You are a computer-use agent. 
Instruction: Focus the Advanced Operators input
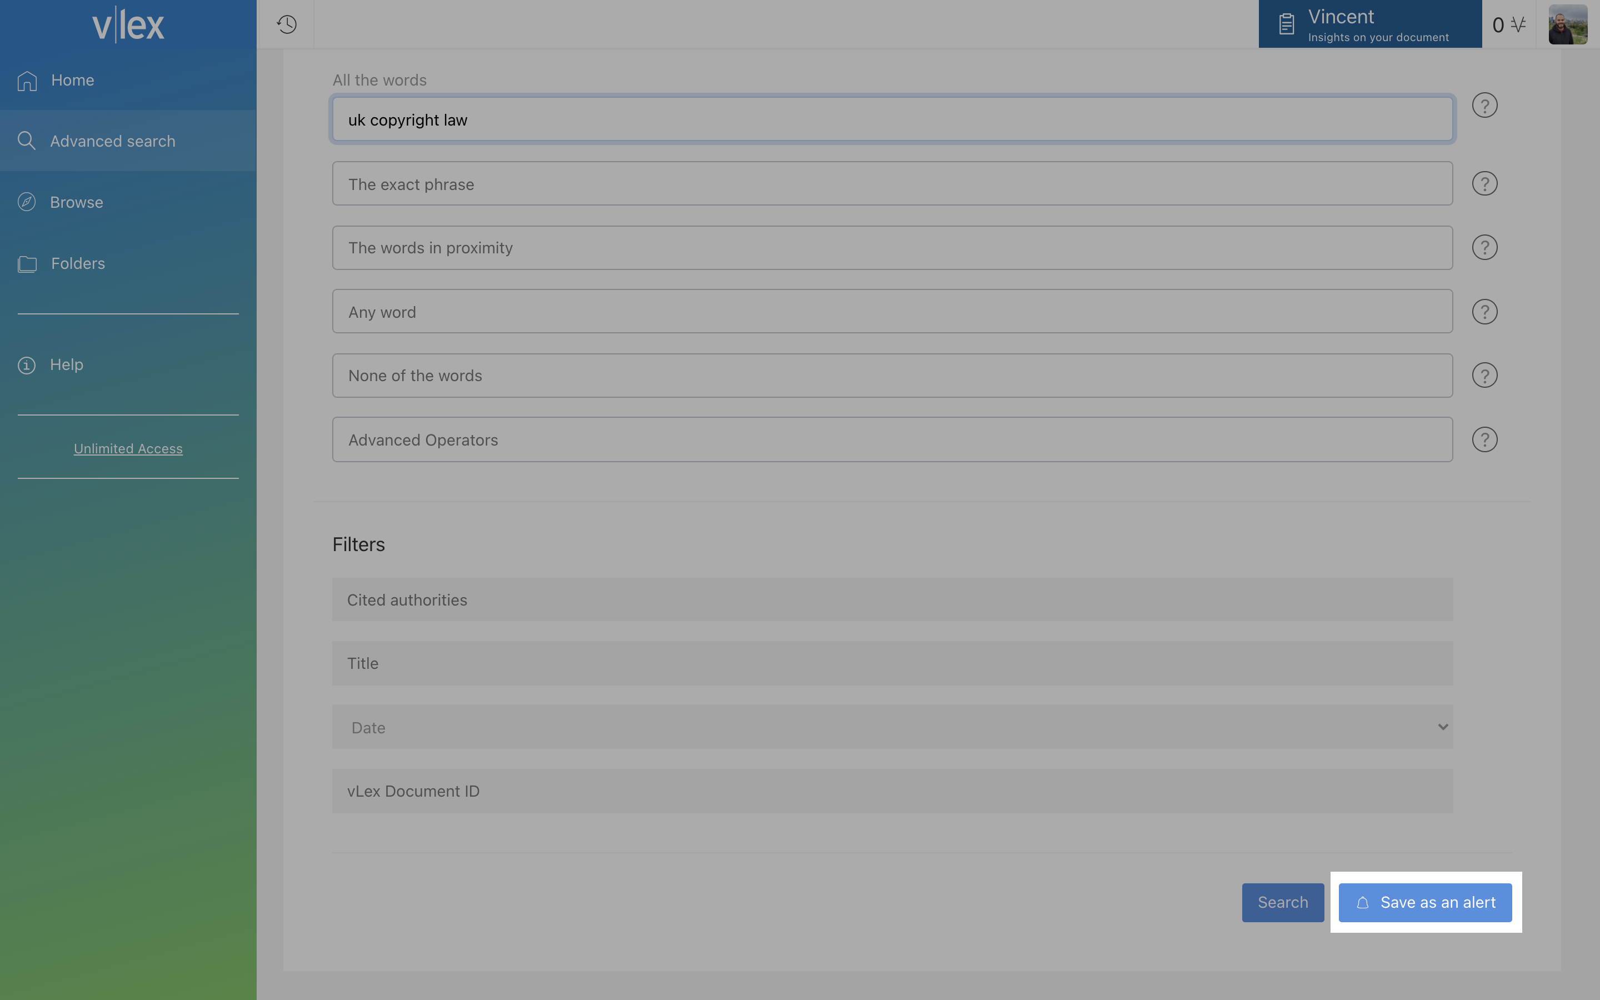pyautogui.click(x=893, y=439)
